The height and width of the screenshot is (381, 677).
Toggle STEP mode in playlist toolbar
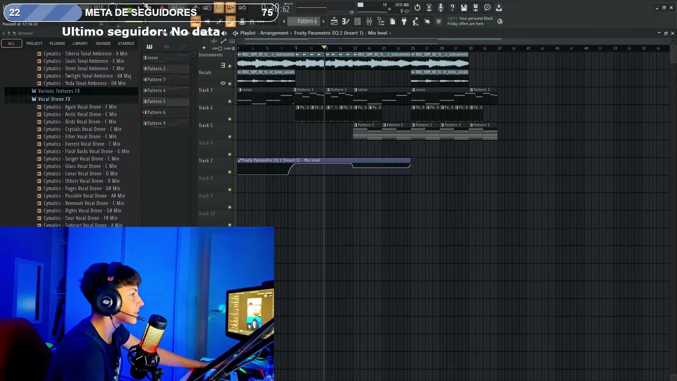(x=216, y=48)
